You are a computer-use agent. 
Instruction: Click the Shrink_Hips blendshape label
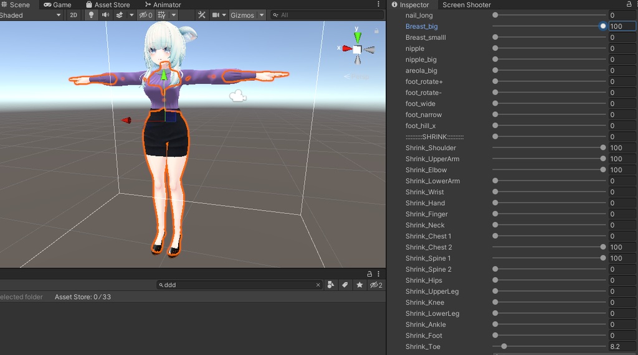[x=424, y=280]
